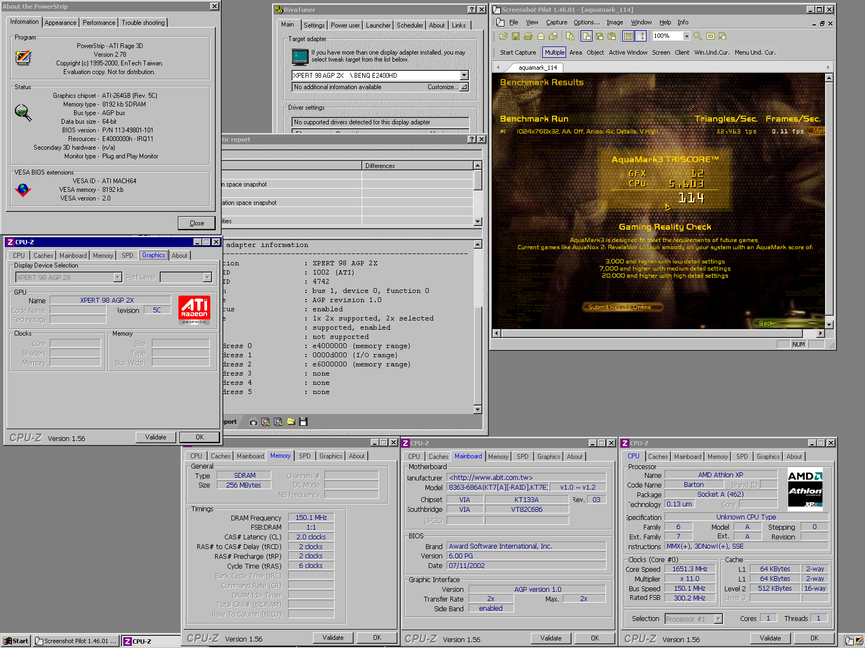This screenshot has width=865, height=648.
Task: Click the Screenshot Pilot document icon beside the File menu
Action: tap(501, 22)
